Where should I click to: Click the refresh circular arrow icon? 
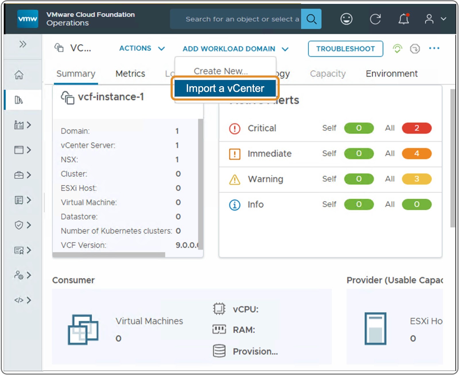375,19
